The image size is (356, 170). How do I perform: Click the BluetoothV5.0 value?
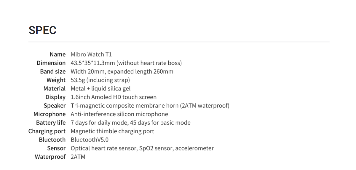point(90,140)
